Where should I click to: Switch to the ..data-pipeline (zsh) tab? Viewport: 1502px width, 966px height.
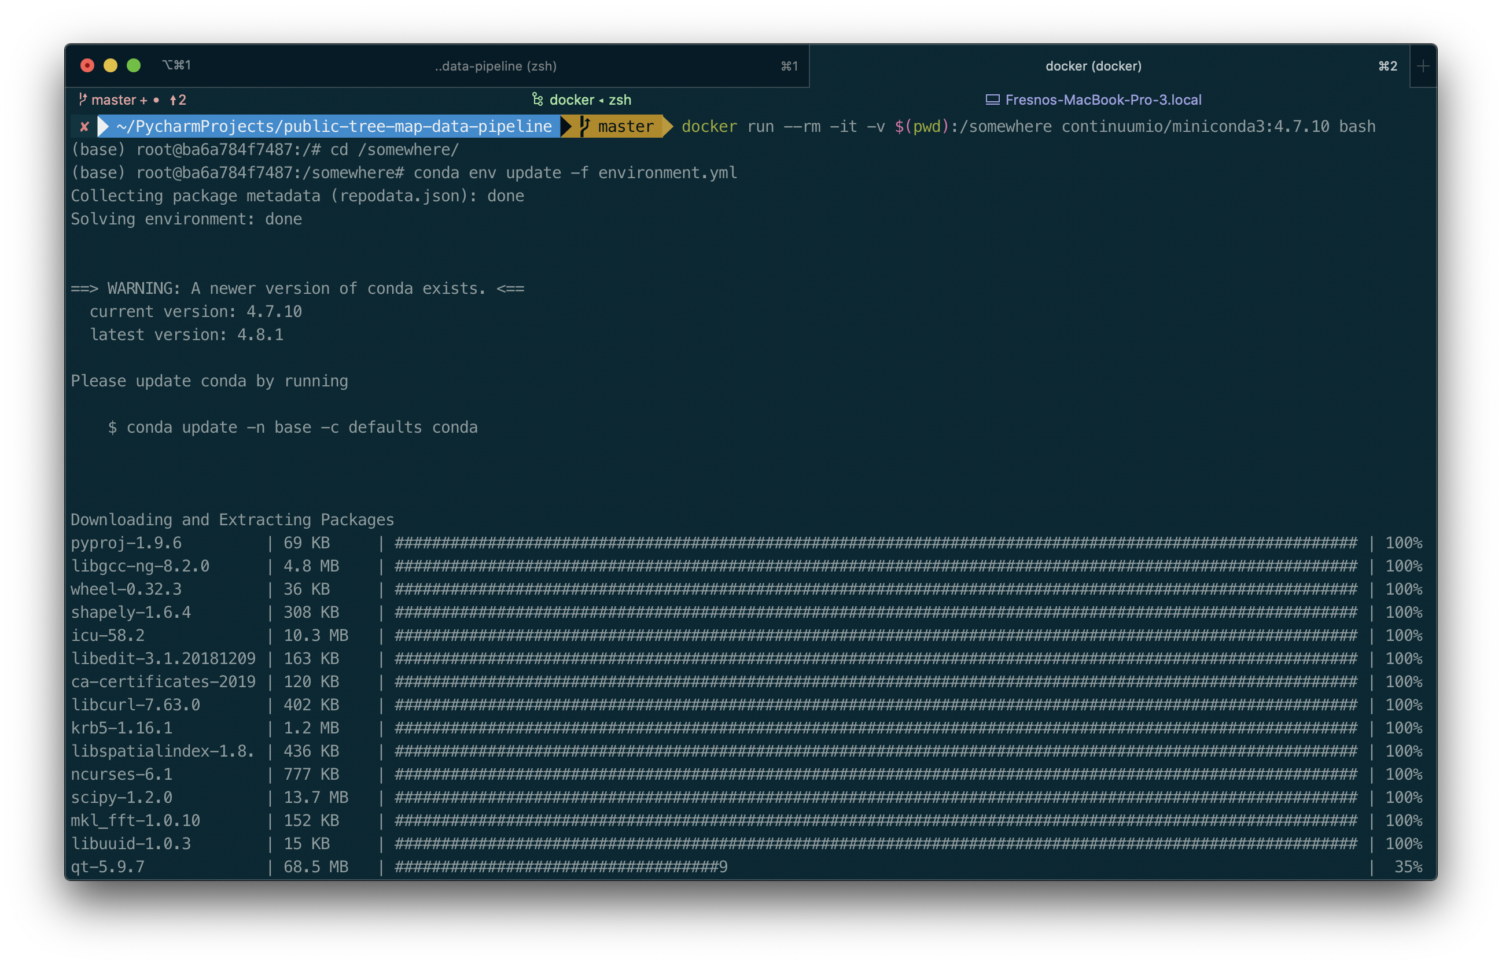(496, 66)
